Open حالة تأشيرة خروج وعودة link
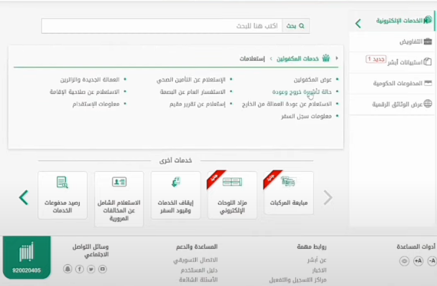Image resolution: width=437 pixels, height=286 pixels. [x=302, y=92]
